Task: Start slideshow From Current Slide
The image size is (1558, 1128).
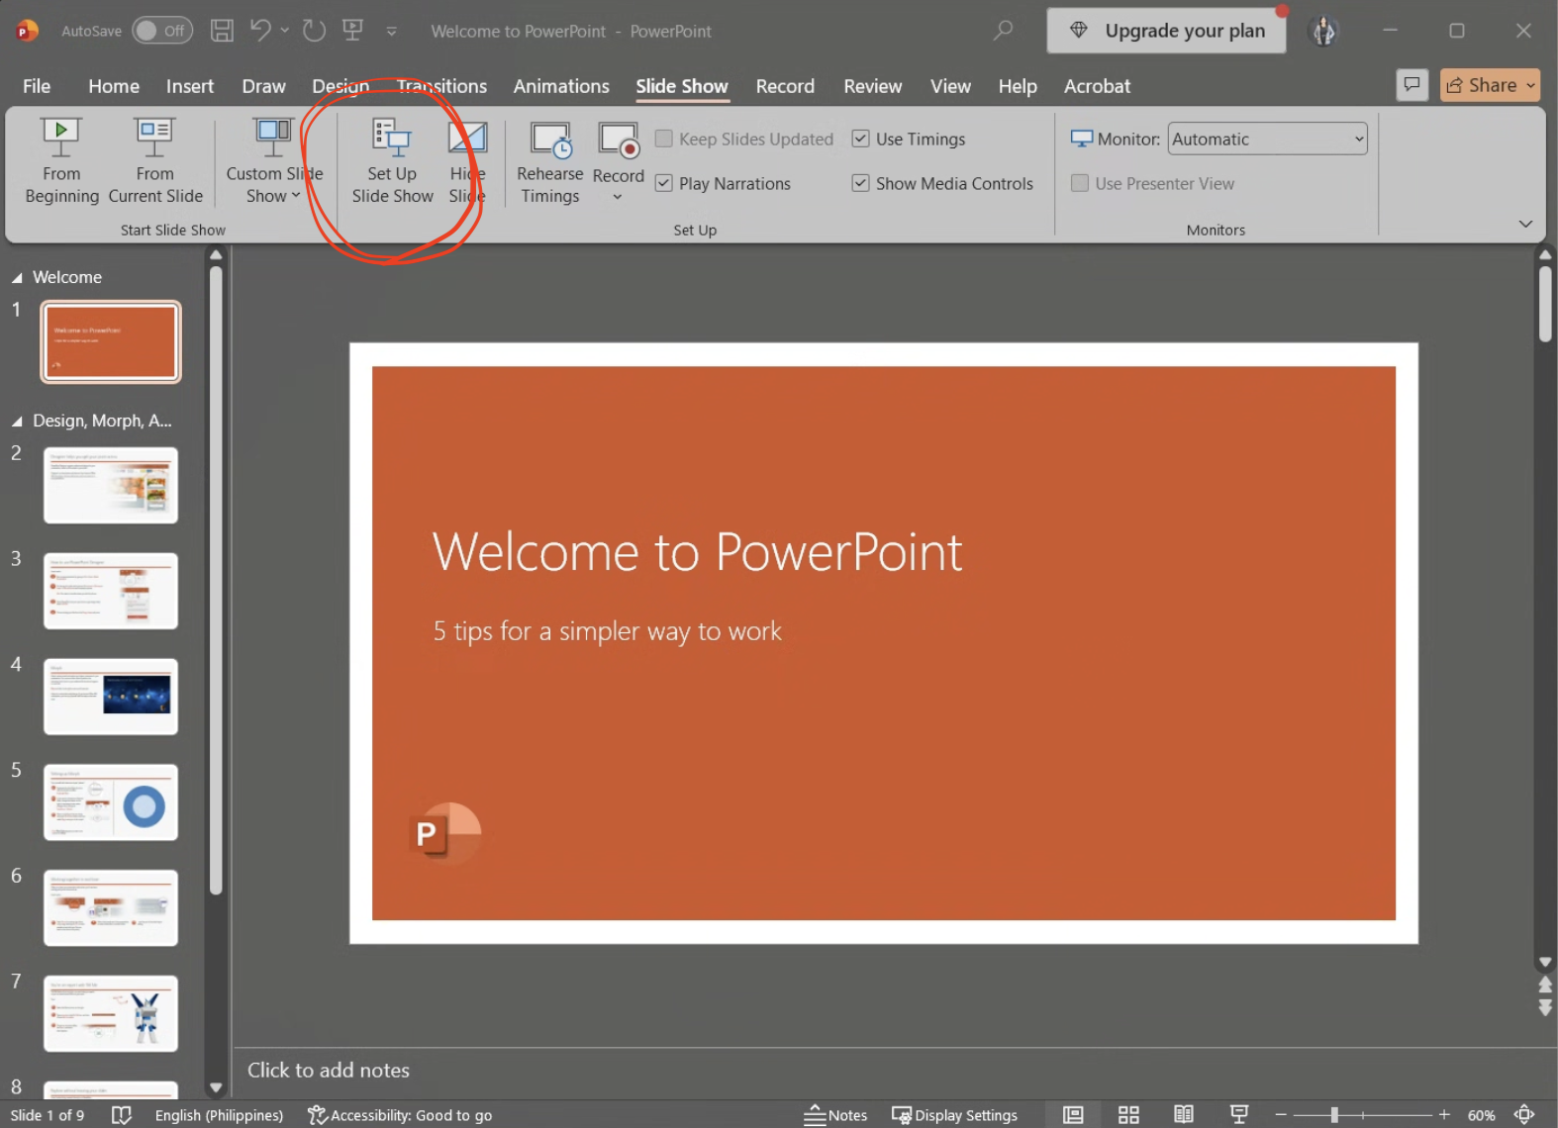Action: pos(155,160)
